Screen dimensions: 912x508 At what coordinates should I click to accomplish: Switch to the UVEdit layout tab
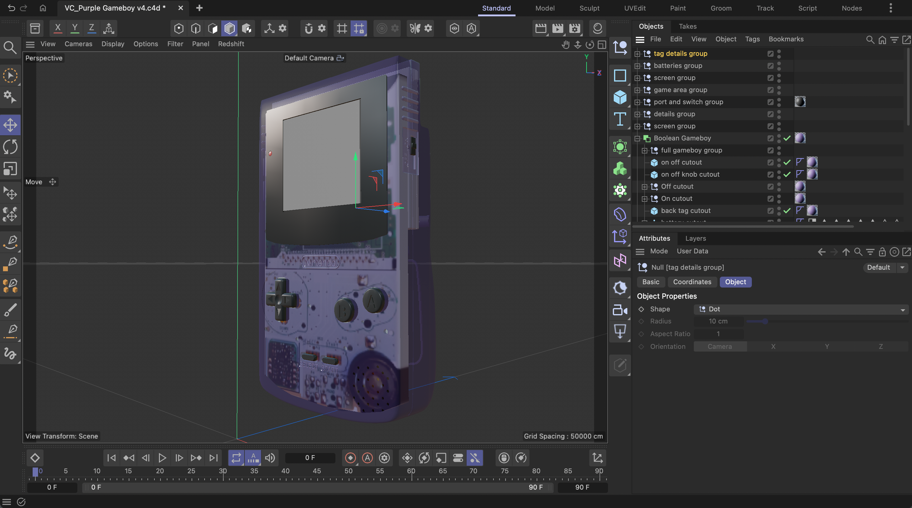[635, 8]
